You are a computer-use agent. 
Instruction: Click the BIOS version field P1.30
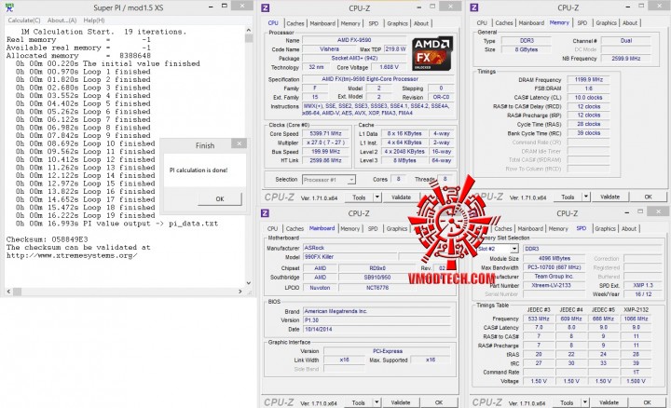tap(377, 320)
